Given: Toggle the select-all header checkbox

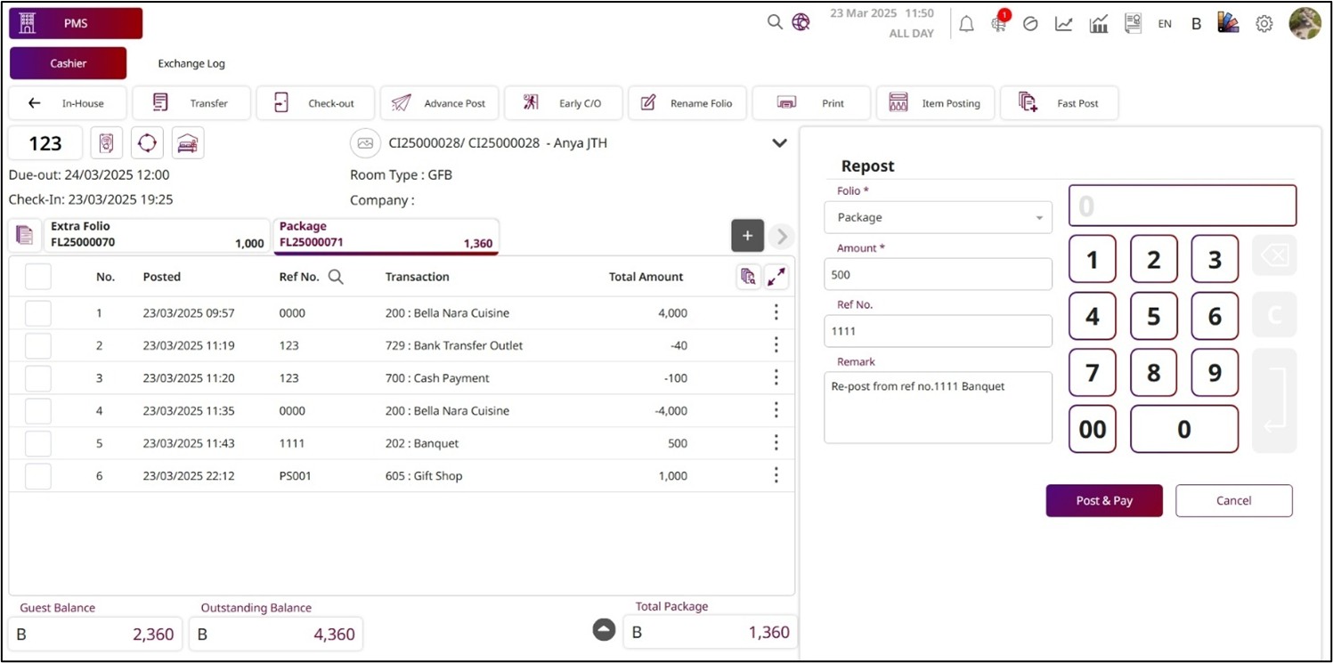Looking at the screenshot, I should pyautogui.click(x=38, y=277).
